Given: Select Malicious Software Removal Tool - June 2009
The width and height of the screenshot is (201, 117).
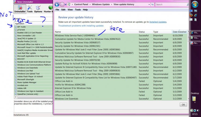Looking at the screenshot, I should 121,57.
